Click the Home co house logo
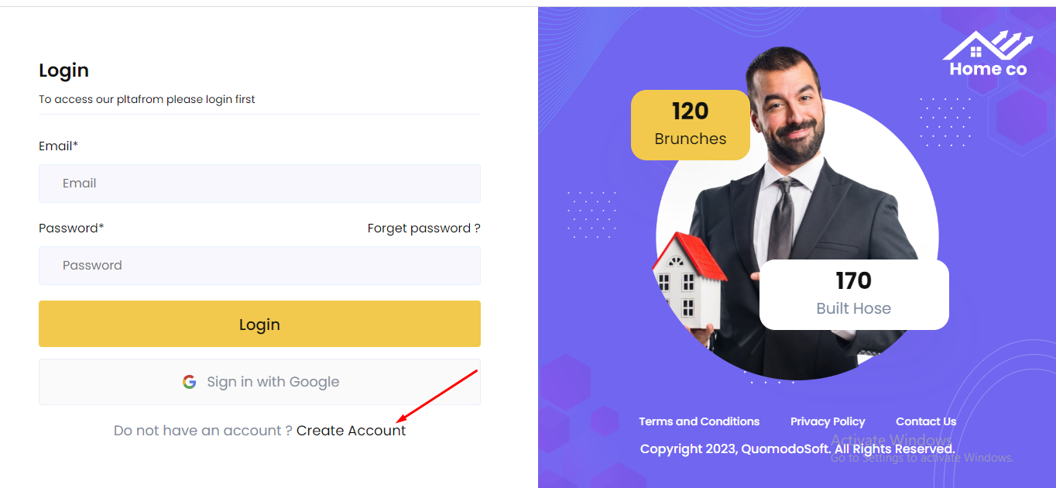This screenshot has height=488, width=1056. (987, 54)
